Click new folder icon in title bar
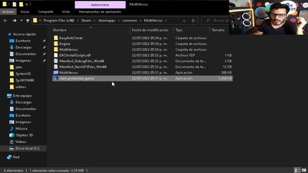 (x=21, y=4)
